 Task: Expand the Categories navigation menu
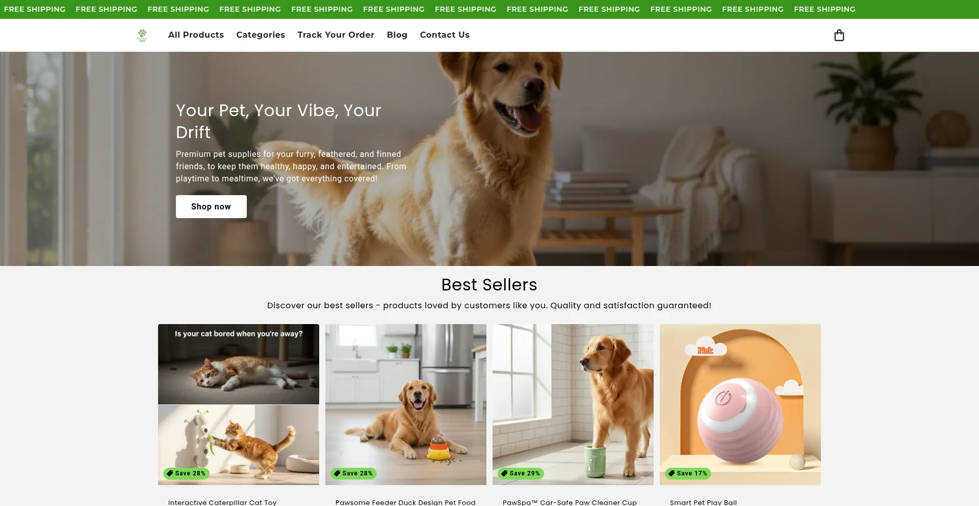(261, 35)
